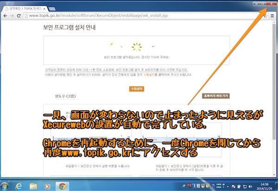
Task: Click the red IME warning icon by JP
Action: tap(189, 186)
